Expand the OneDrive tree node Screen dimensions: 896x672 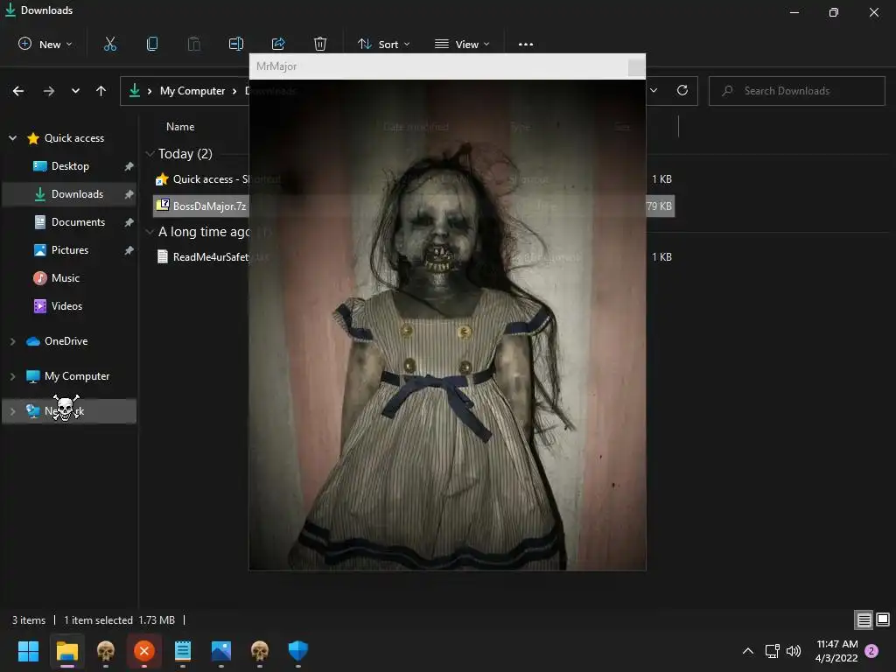click(x=12, y=341)
